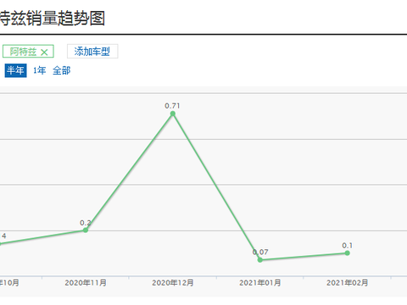407x305 pixels.
Task: Click the 2021年01月 axis label
Action: (260, 283)
